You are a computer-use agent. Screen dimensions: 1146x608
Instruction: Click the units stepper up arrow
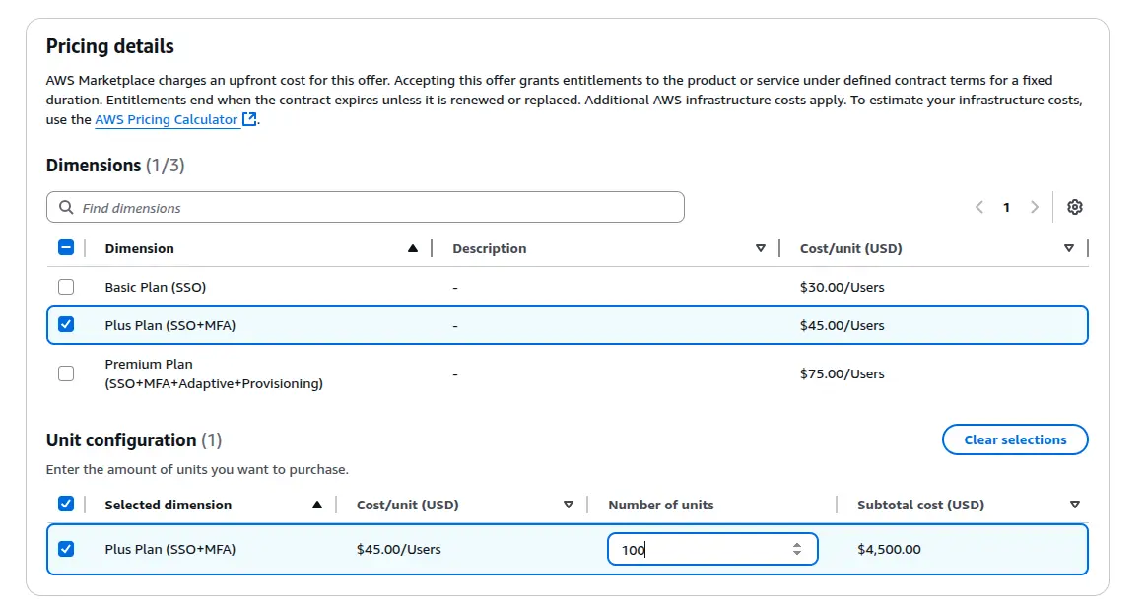tap(796, 544)
